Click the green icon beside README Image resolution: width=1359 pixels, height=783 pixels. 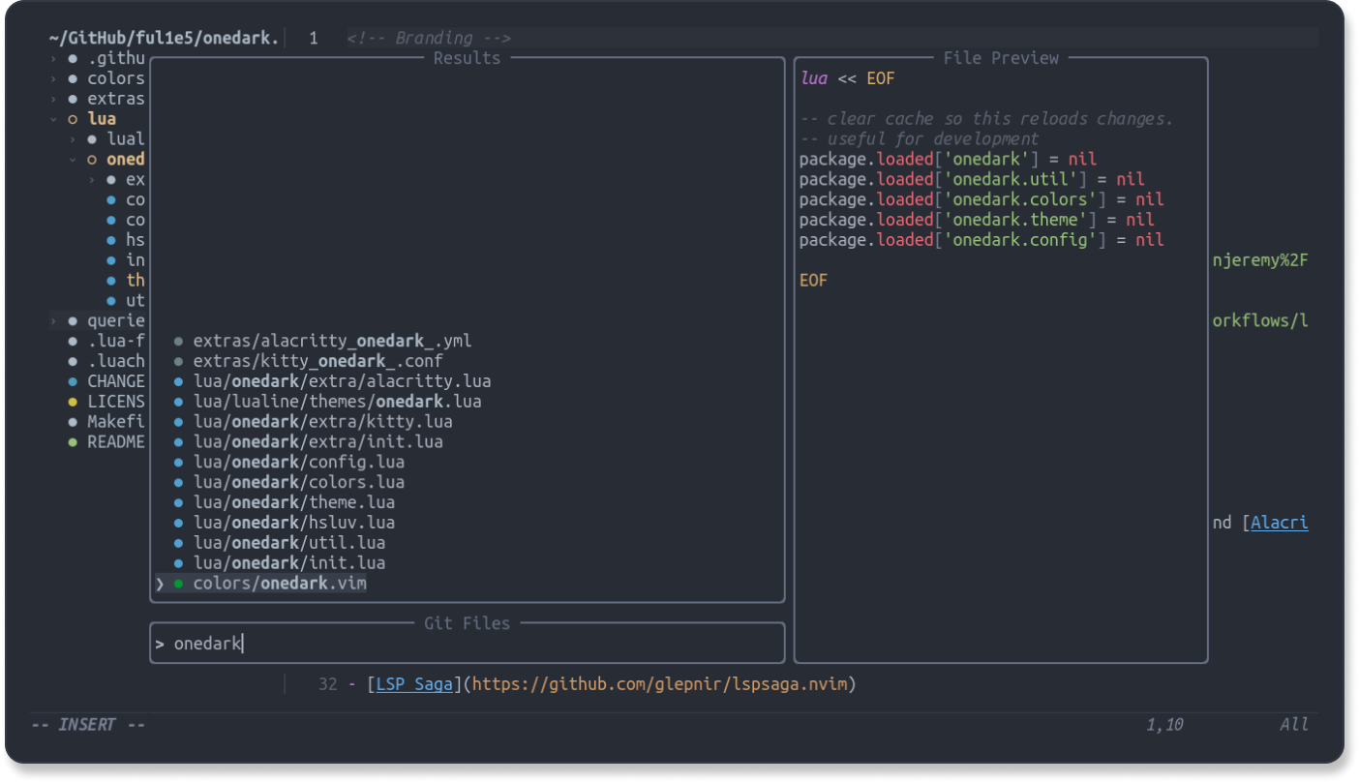click(73, 441)
